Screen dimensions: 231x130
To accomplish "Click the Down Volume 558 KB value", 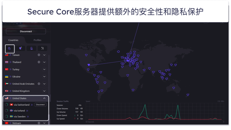I will pyautogui.click(x=79, y=109).
